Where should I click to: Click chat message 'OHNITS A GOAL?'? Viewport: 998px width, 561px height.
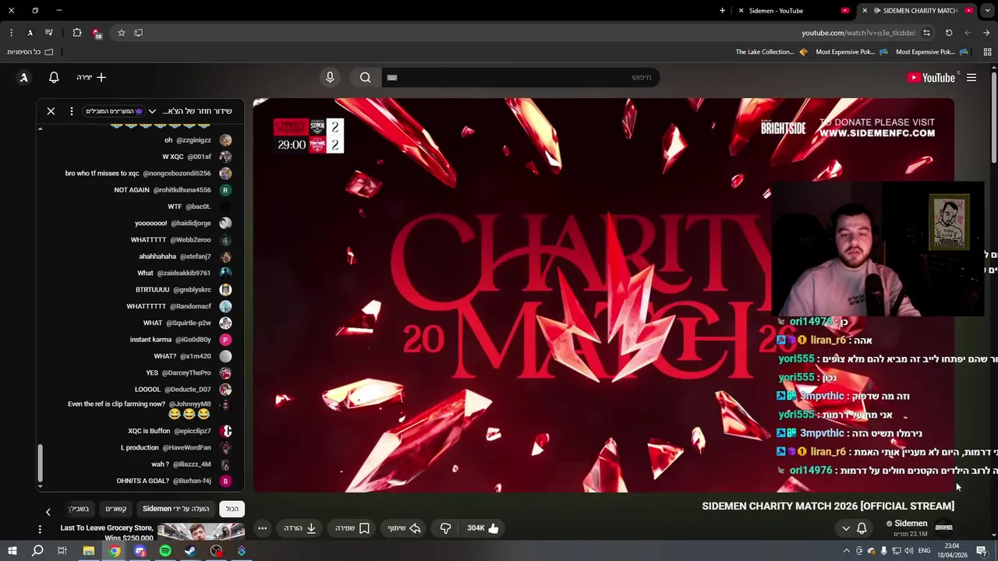tap(143, 481)
